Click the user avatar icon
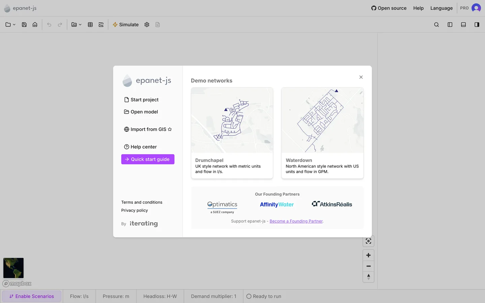This screenshot has width=485, height=303. point(476,8)
